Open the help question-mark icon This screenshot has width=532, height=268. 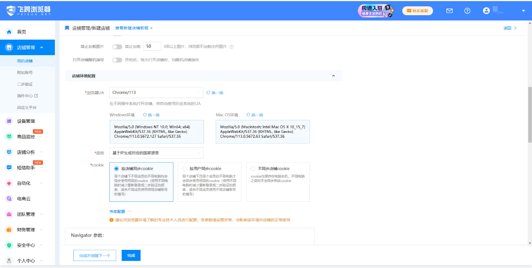point(467,11)
